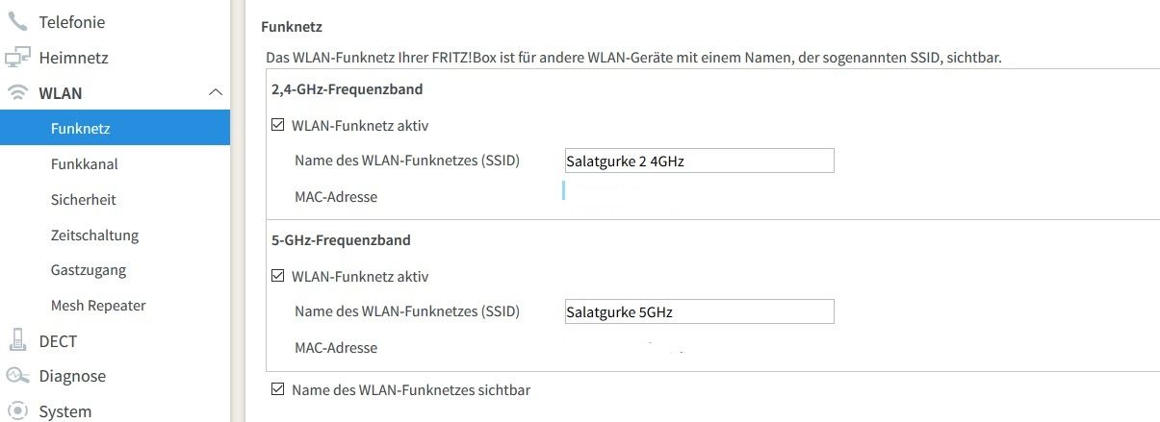Select the highlighted Funknetz menu item
This screenshot has height=422, width=1160.
pyautogui.click(x=115, y=128)
